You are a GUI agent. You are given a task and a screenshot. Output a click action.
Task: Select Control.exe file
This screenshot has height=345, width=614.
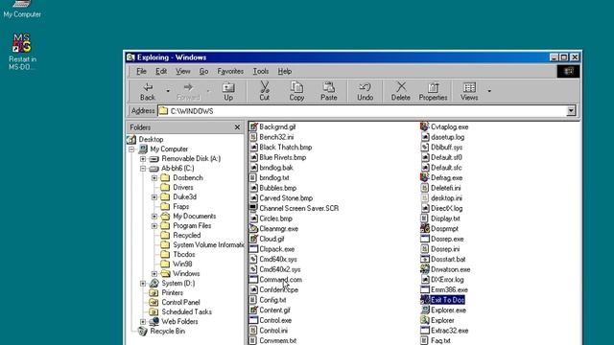[x=275, y=320]
